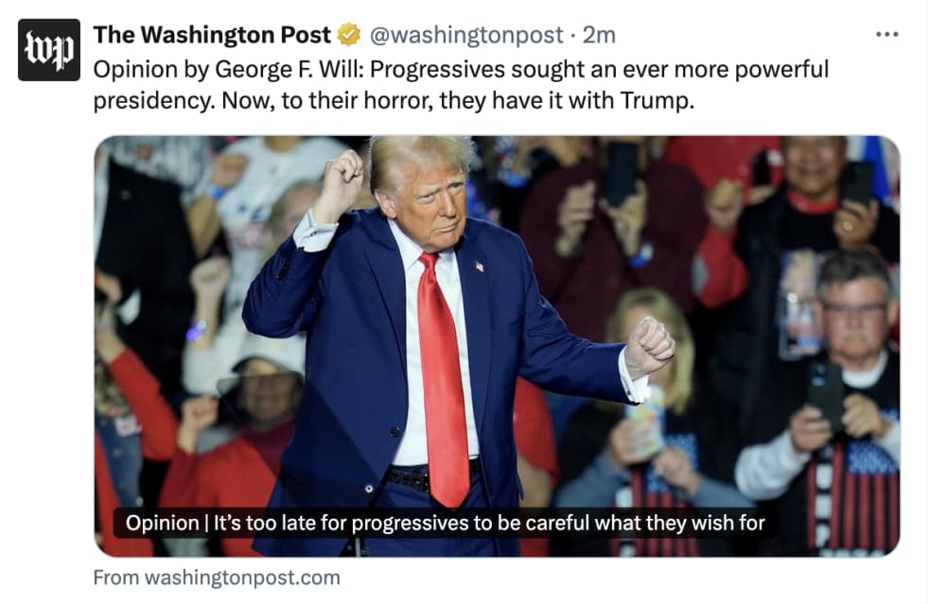Click the second tweet line about Trump
The width and height of the screenshot is (946, 604).
(x=394, y=100)
